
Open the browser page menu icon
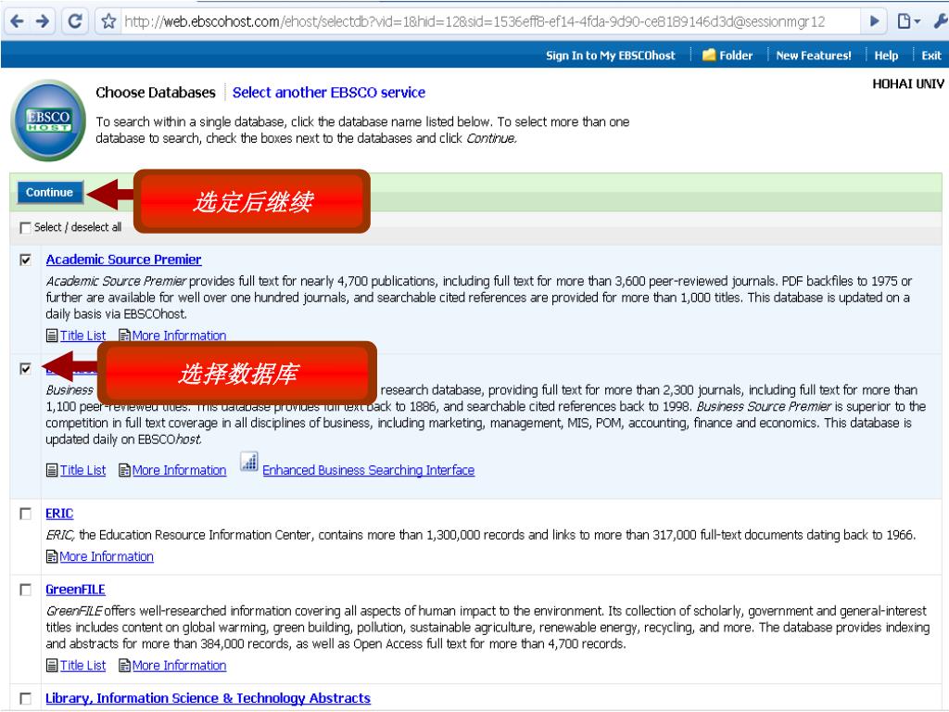pos(908,21)
